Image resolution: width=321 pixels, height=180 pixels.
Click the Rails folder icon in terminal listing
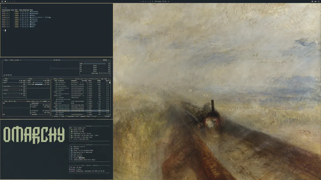click(30, 23)
